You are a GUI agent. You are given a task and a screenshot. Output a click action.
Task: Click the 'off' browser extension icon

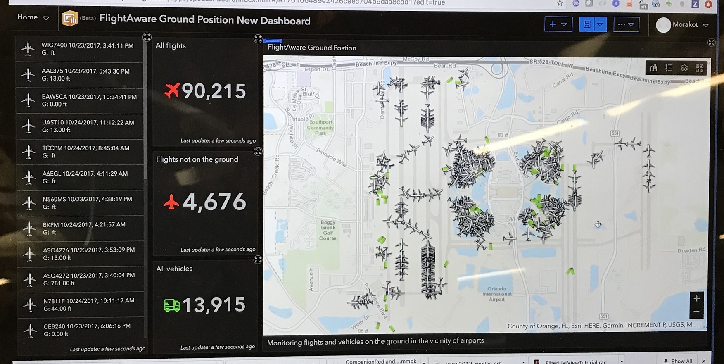pos(643,5)
